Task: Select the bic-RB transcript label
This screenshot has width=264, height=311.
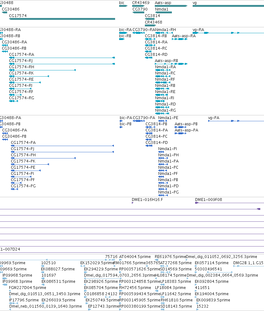Action: [x=125, y=36]
